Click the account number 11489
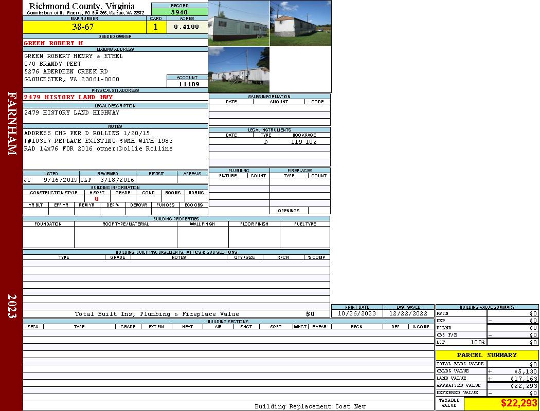The width and height of the screenshot is (540, 411). [187, 84]
